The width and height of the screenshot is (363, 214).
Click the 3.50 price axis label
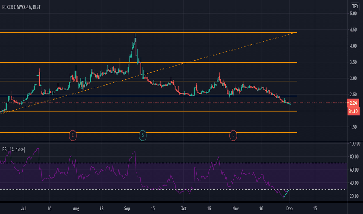[x=353, y=62]
